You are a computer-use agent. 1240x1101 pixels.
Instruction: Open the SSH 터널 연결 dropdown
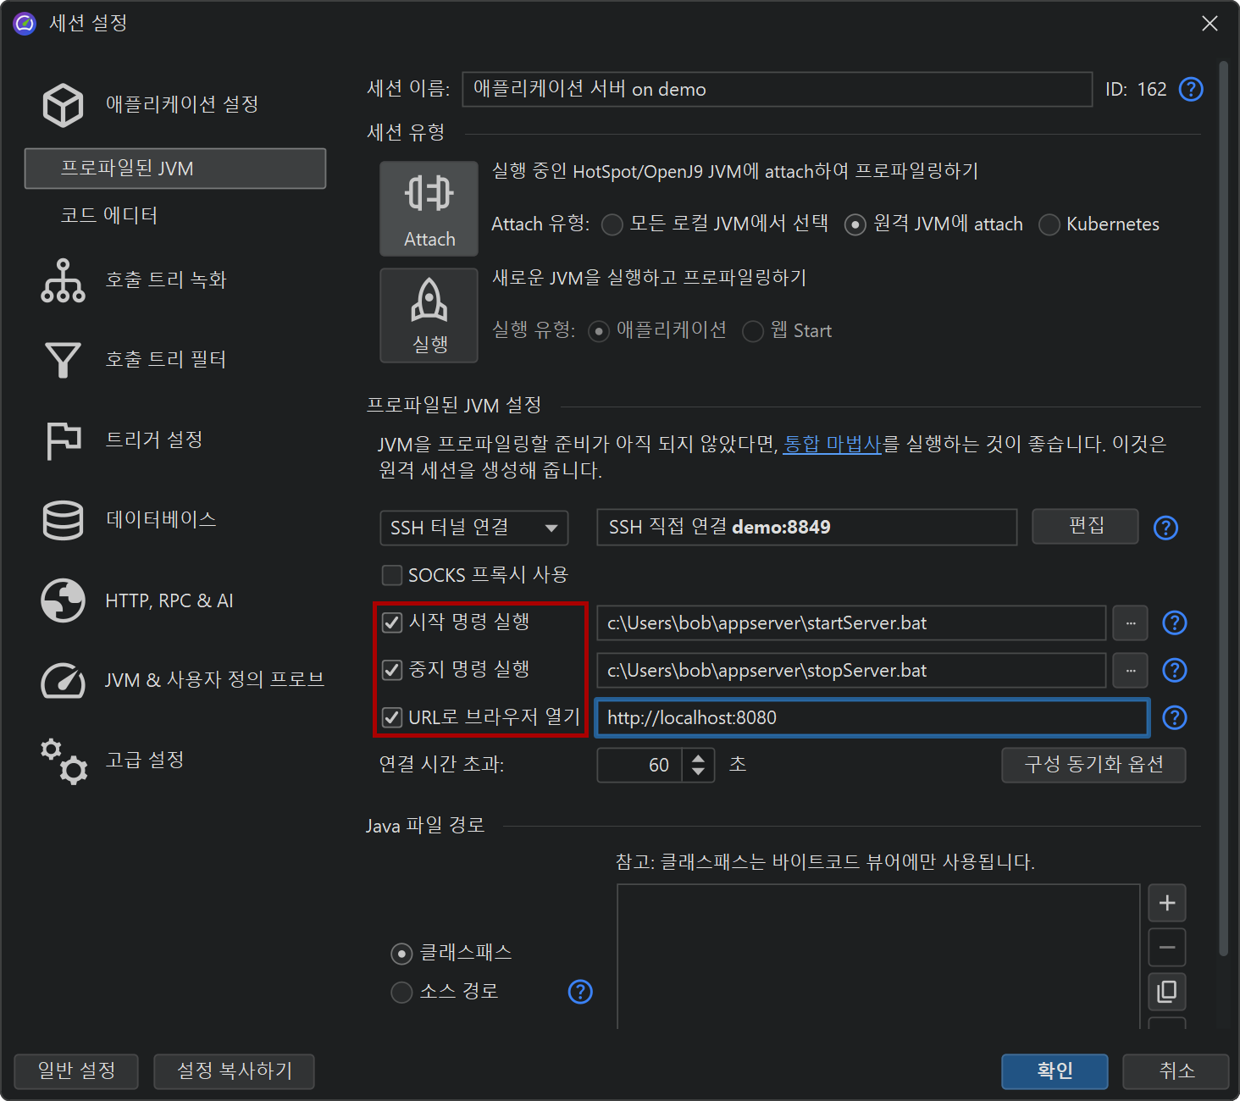point(473,528)
